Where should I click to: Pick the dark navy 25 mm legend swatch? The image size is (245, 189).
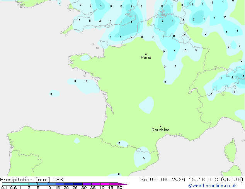tap(78, 184)
